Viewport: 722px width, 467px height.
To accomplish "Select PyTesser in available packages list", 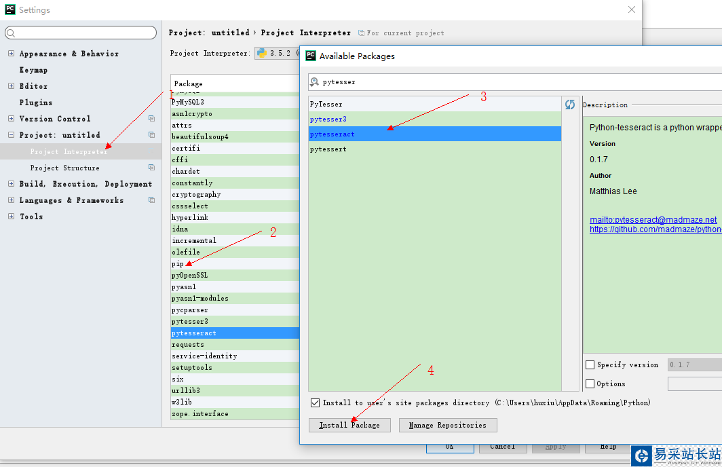I will [x=435, y=104].
